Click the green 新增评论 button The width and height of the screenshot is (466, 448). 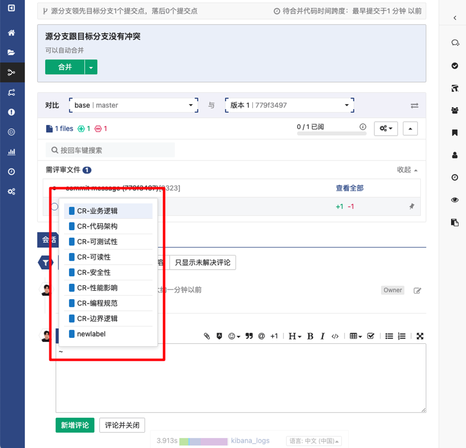[x=75, y=425]
